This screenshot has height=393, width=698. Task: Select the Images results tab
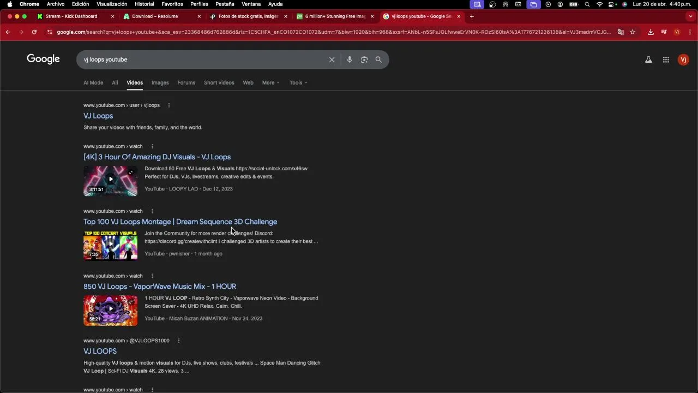160,83
